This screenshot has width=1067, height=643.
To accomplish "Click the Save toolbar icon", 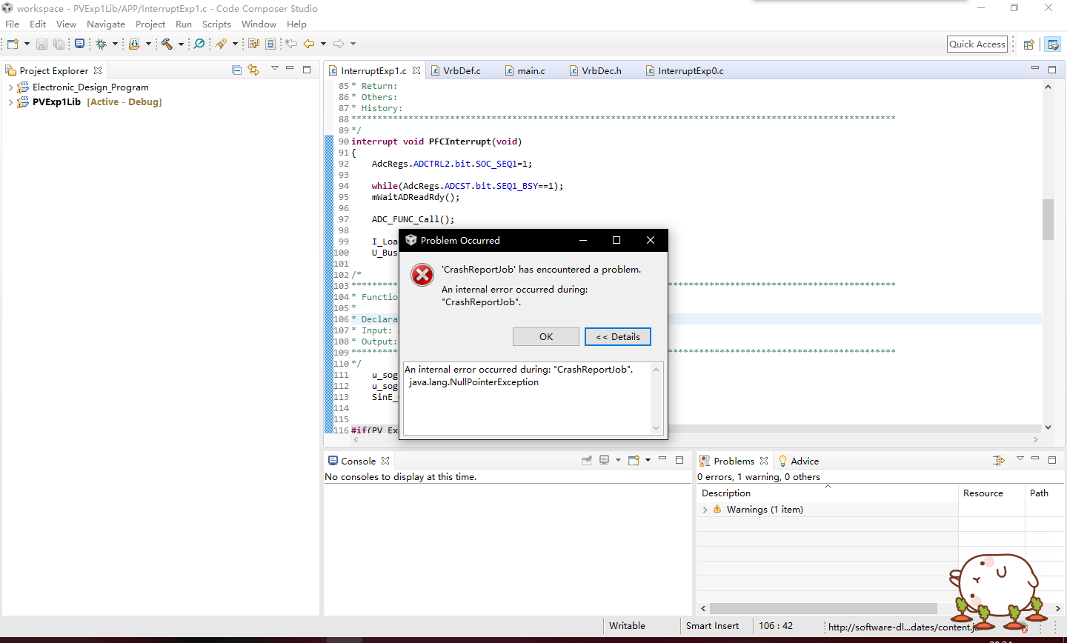I will (42, 44).
